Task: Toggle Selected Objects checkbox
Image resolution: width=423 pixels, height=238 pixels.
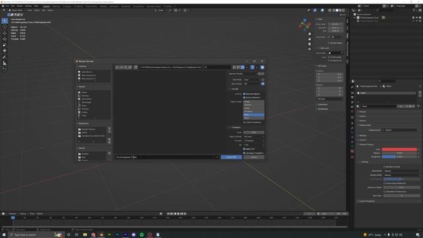Action: (245, 94)
